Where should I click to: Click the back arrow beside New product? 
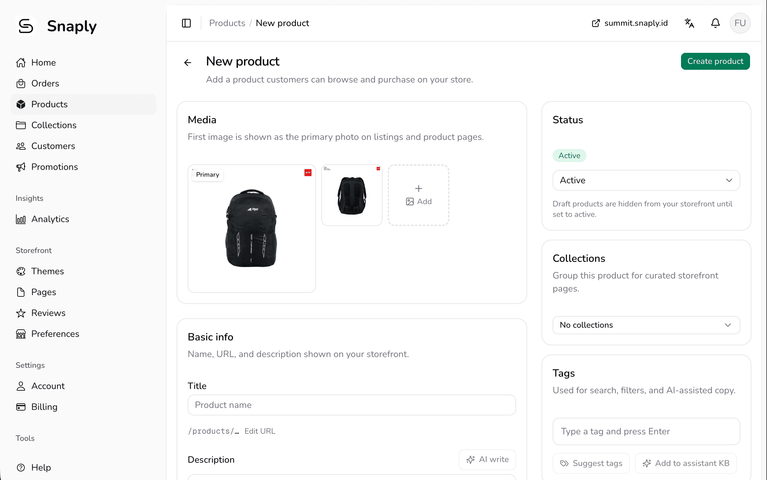coord(188,62)
